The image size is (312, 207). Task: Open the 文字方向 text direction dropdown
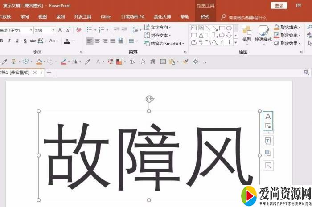(157, 27)
